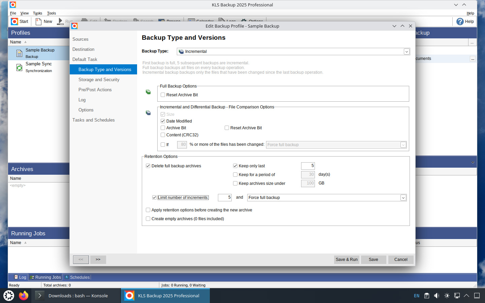This screenshot has width=485, height=303.
Task: Enable the Archive Bit comparison checkbox
Action: [x=163, y=128]
